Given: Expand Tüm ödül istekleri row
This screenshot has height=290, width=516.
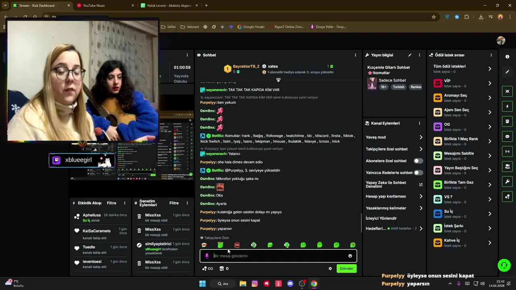Looking at the screenshot, I should 462,69.
